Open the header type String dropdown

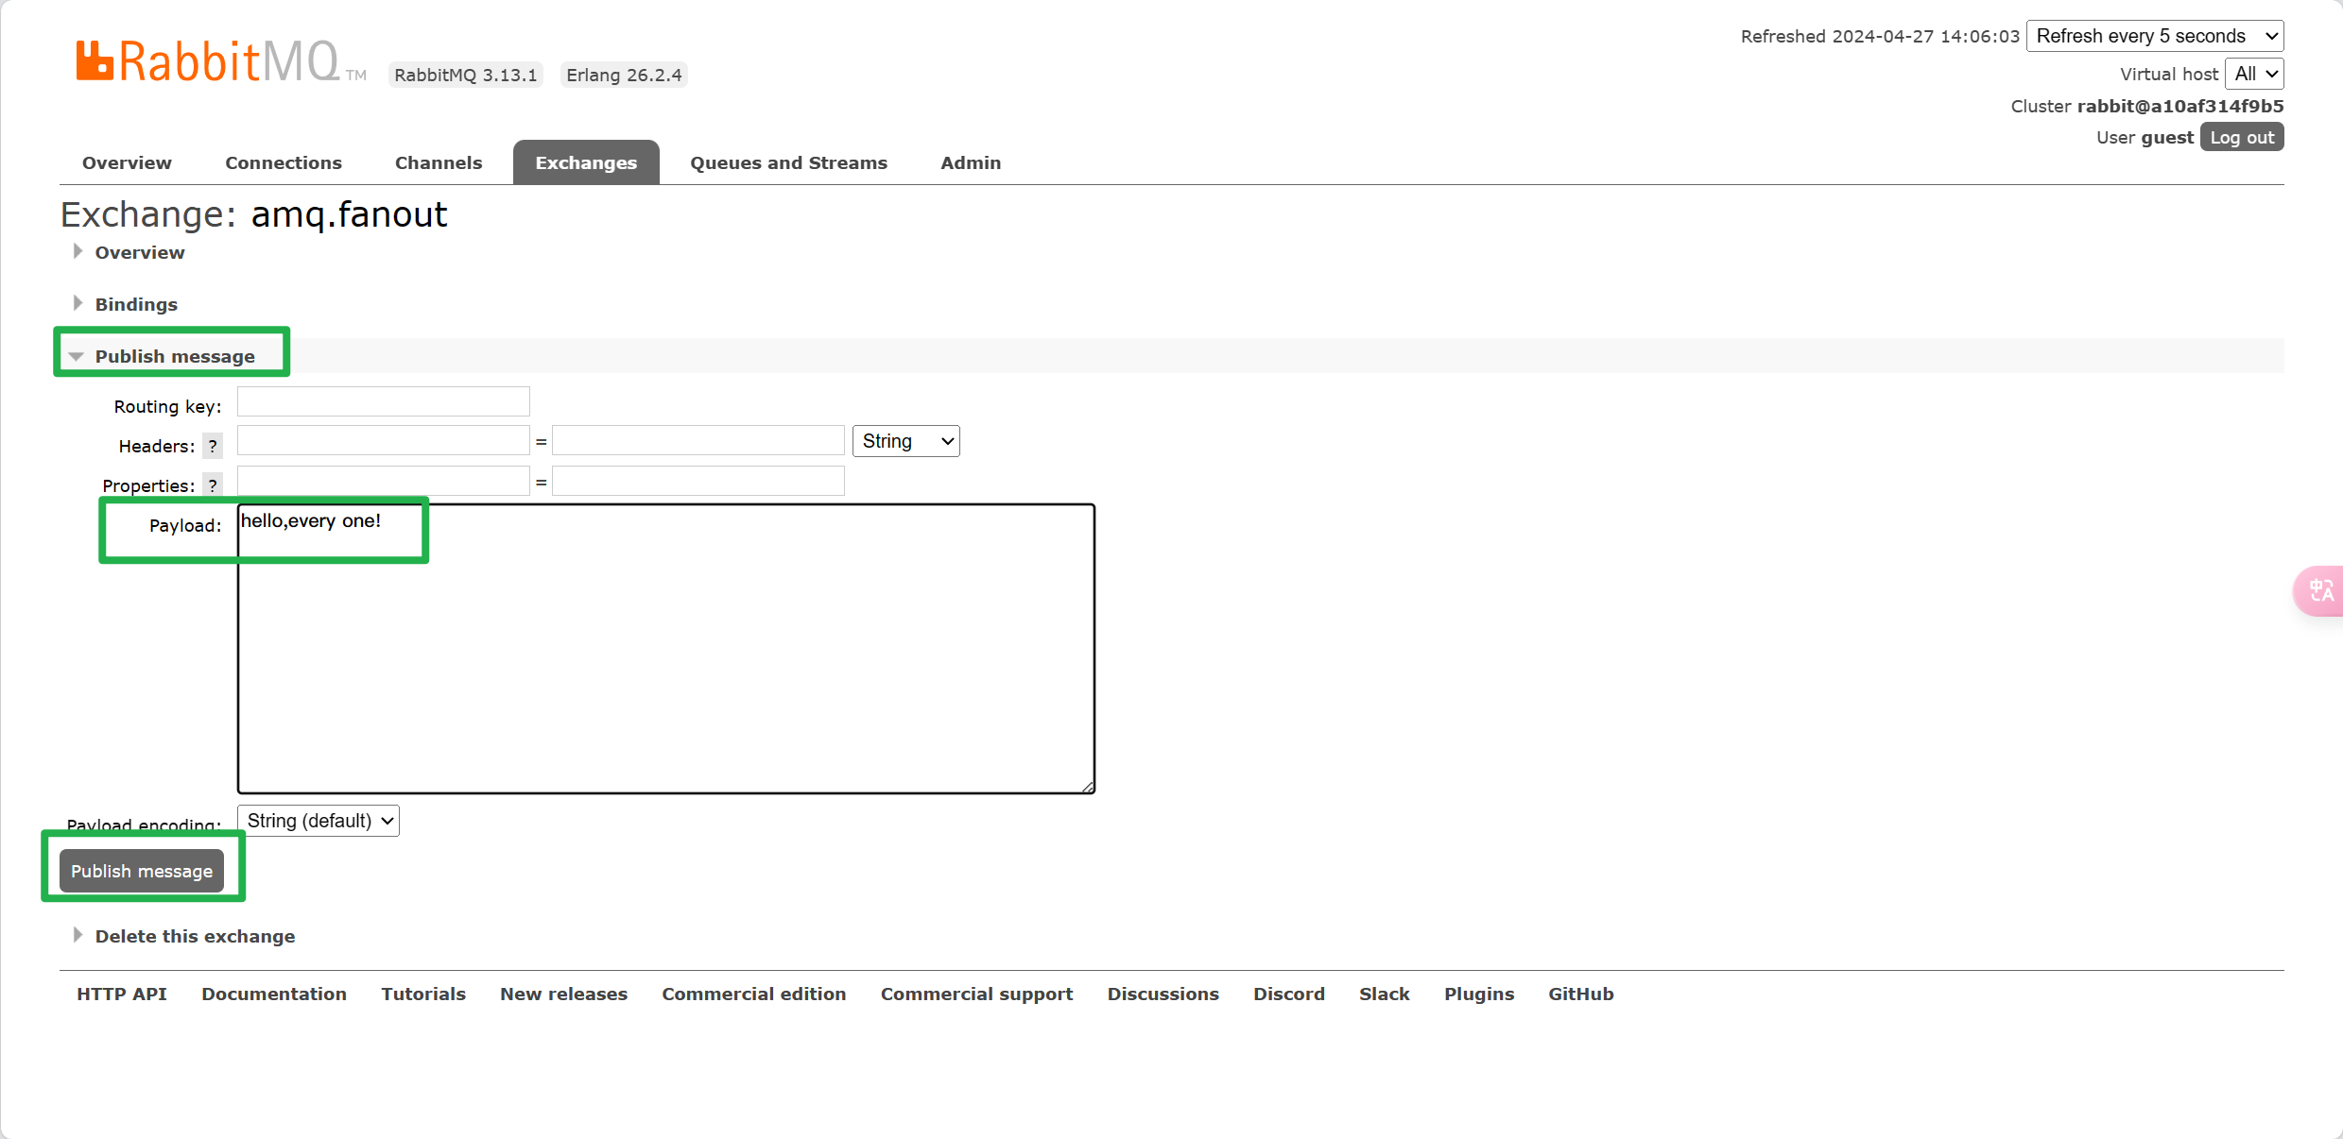click(x=905, y=441)
